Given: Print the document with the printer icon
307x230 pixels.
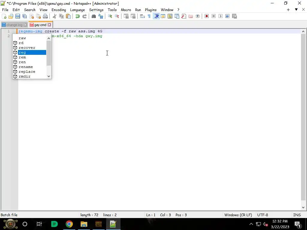Looking at the screenshot, I should pos(45,16).
